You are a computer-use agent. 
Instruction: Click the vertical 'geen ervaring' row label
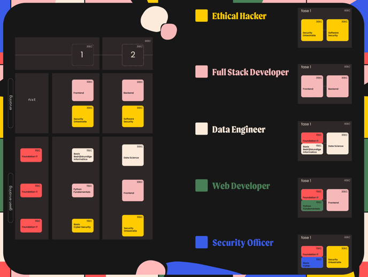pos(11,198)
